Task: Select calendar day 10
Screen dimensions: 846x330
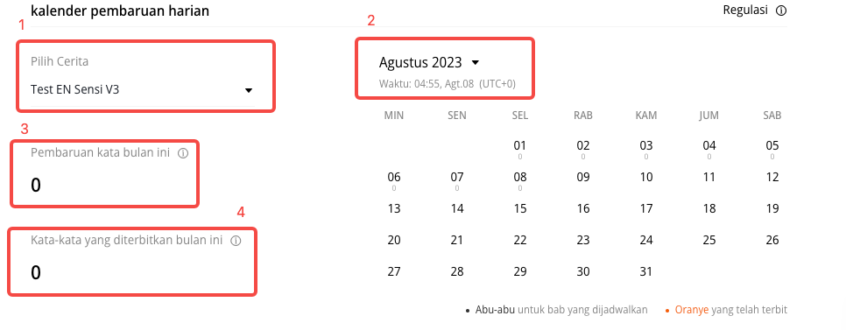Action: point(646,177)
